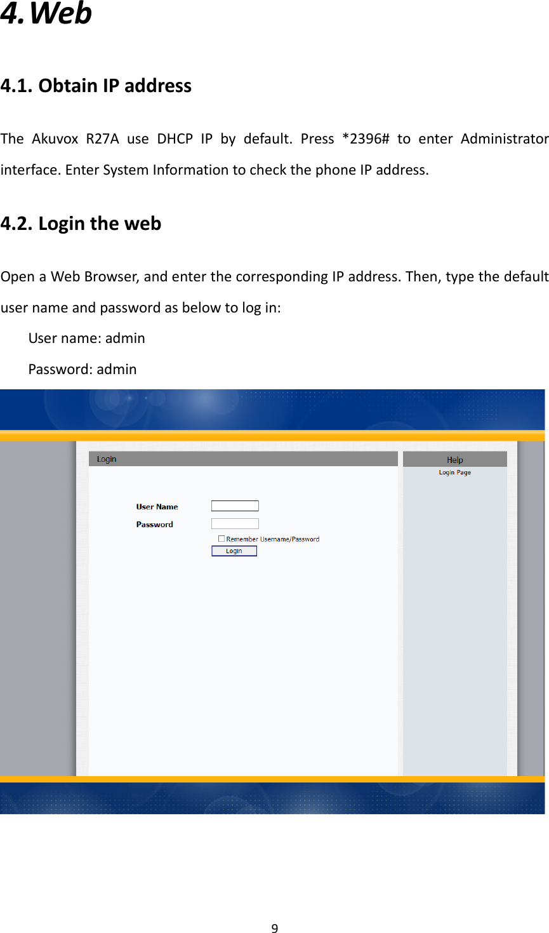
Task: Click the '4.1. Obtain IP address' heading
Action: click(96, 86)
